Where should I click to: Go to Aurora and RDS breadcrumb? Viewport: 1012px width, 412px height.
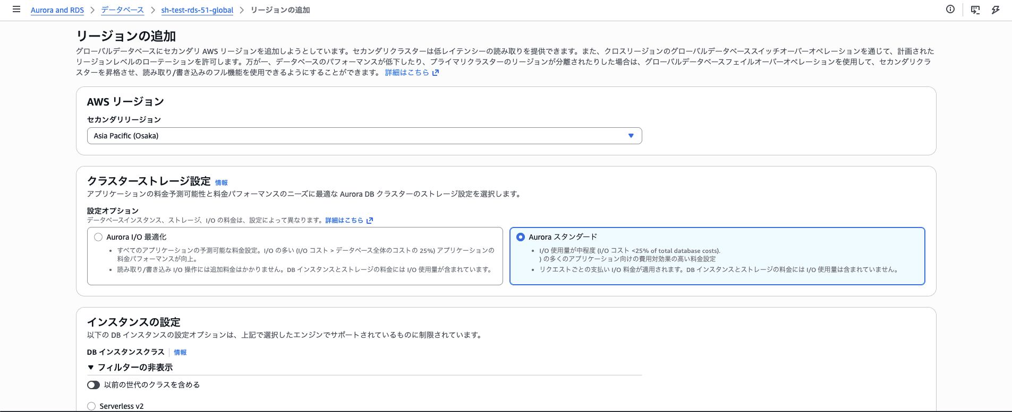click(x=57, y=10)
